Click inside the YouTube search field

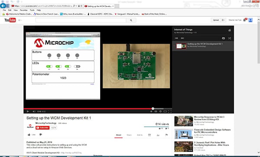click(81, 20)
